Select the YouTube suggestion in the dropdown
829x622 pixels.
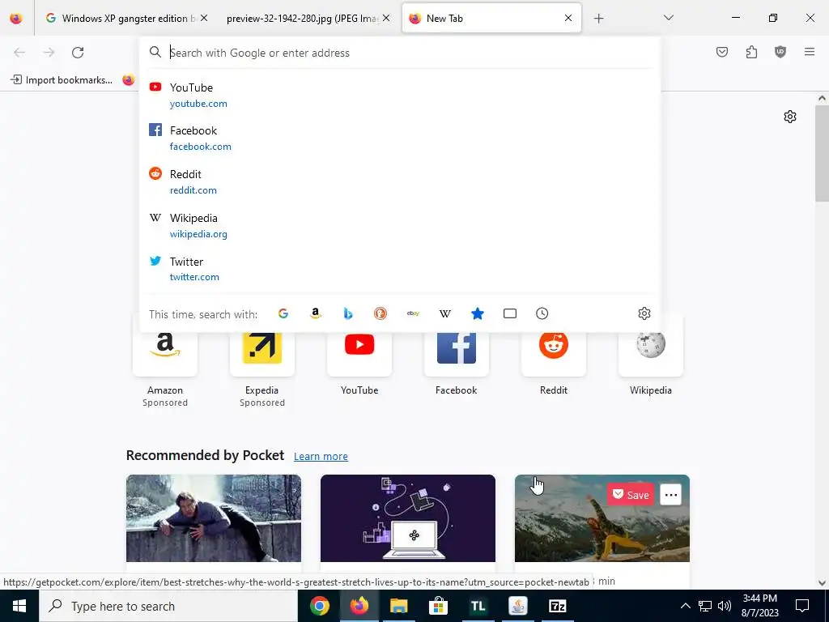coord(399,96)
